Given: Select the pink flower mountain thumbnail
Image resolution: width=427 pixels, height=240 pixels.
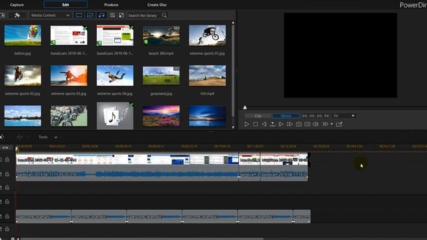Looking at the screenshot, I should (x=161, y=115).
